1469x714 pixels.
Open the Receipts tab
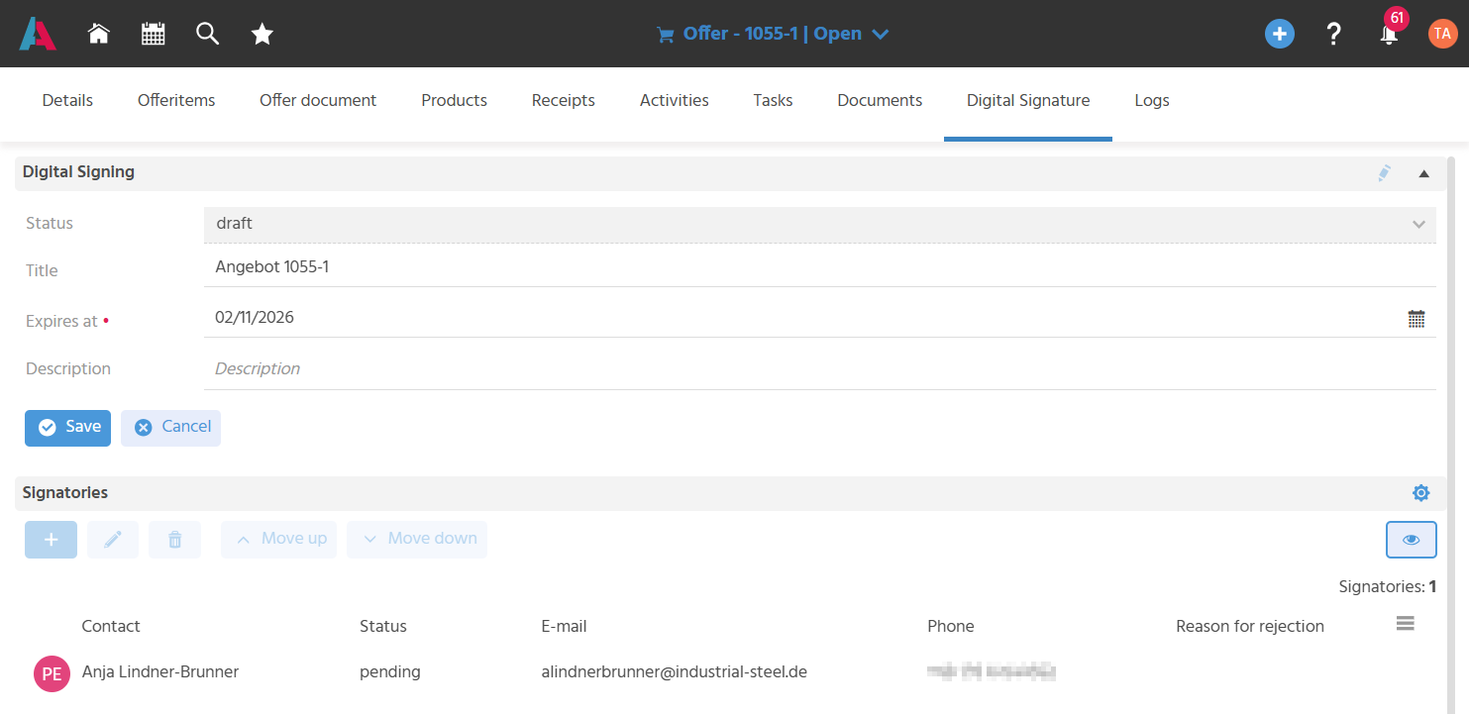564,101
